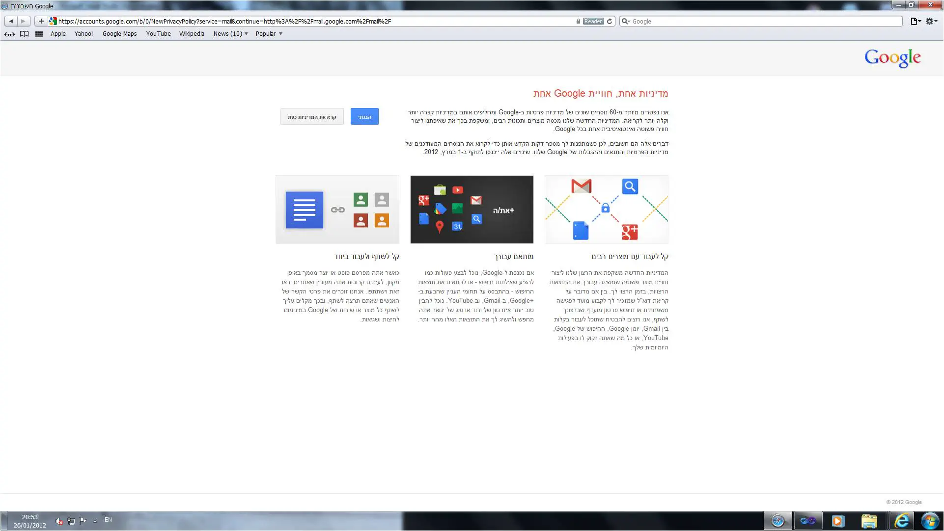Click the browser back arrow button

(x=11, y=21)
